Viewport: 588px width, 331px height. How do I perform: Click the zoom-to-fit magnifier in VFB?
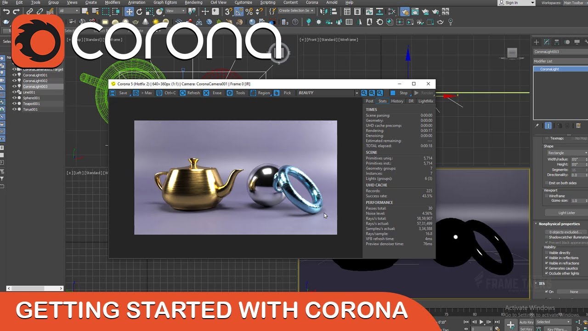pos(380,93)
